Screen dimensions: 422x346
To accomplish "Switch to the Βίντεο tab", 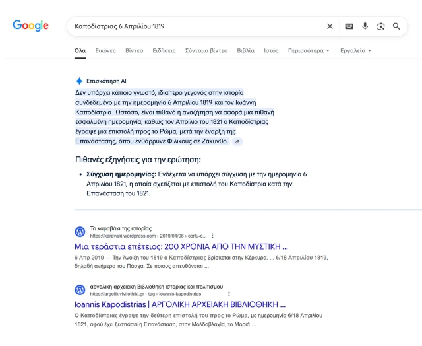I will pos(135,51).
